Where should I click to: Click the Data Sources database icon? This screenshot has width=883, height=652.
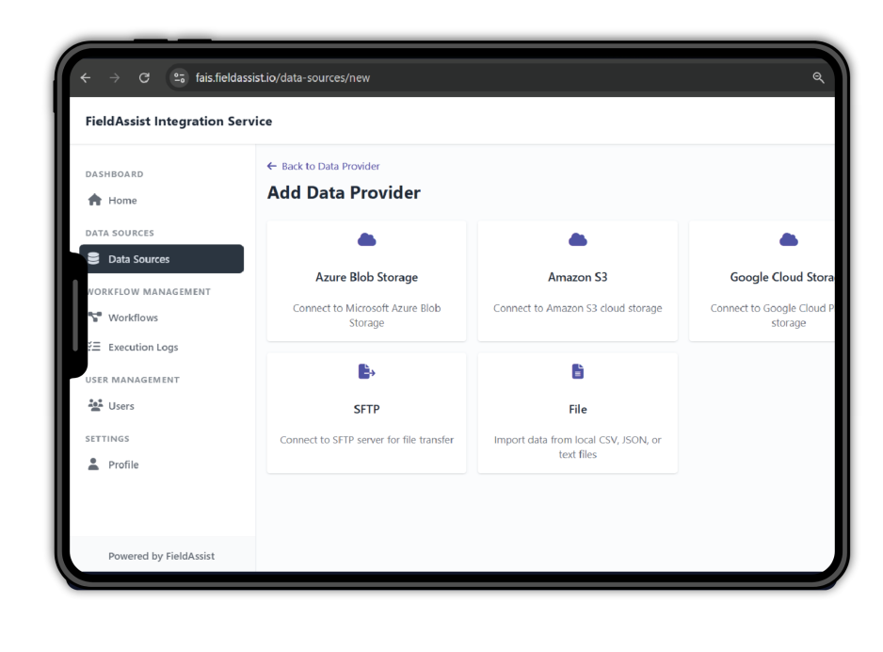(x=94, y=259)
